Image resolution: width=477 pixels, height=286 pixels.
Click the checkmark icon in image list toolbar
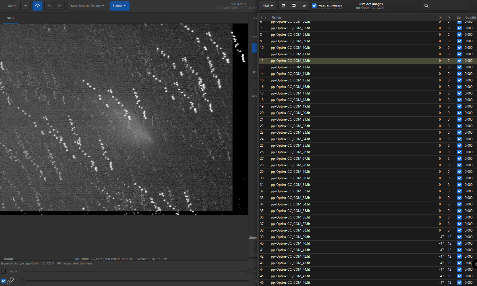(x=304, y=6)
